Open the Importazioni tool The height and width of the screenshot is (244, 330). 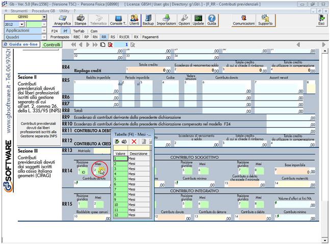(x=166, y=20)
